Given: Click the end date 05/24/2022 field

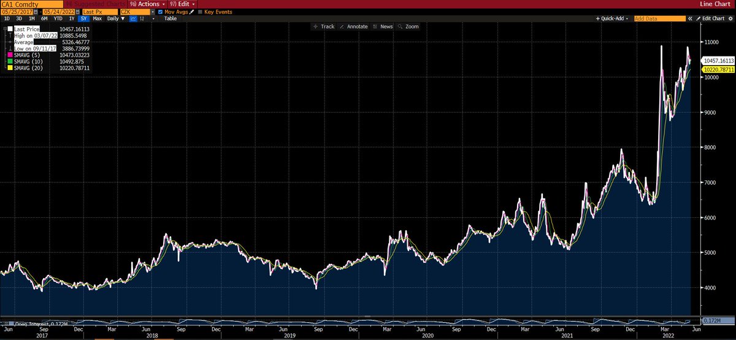Looking at the screenshot, I should 58,12.
